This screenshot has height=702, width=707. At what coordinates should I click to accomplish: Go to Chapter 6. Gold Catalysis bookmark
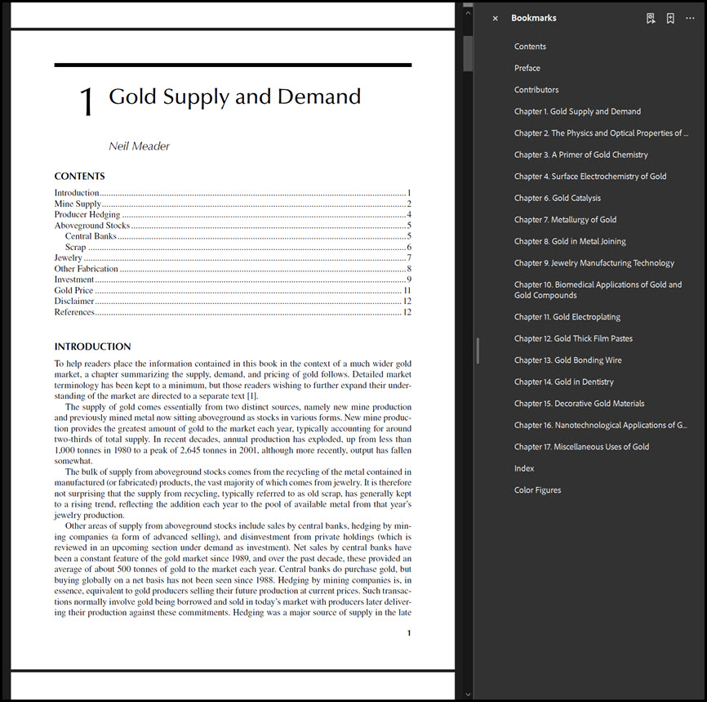[558, 199]
